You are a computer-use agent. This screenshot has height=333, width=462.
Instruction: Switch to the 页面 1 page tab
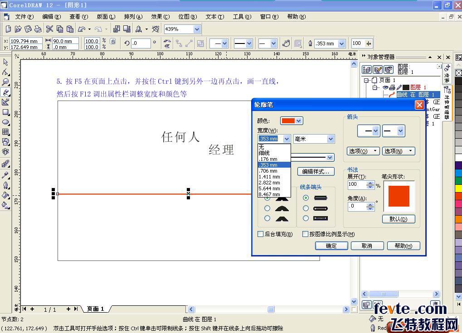95,309
